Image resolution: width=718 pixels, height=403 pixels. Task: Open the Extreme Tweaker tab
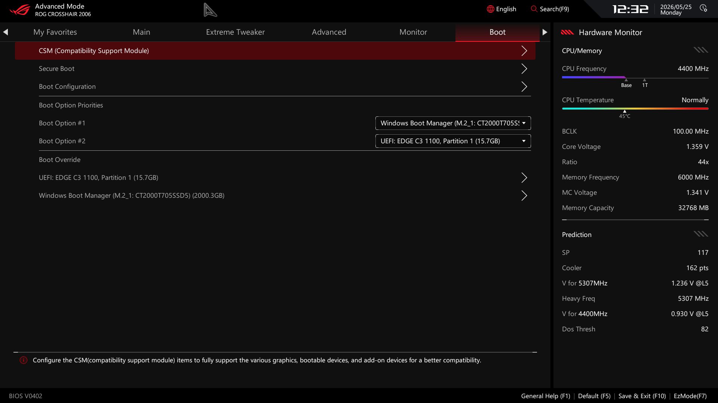point(235,32)
